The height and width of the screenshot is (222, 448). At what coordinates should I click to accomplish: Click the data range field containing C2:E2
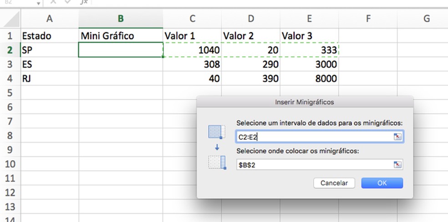tap(320, 137)
